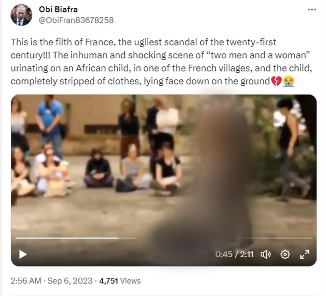The height and width of the screenshot is (296, 326).
Task: Seek at the current 0:45 playback point
Action: [x=118, y=238]
